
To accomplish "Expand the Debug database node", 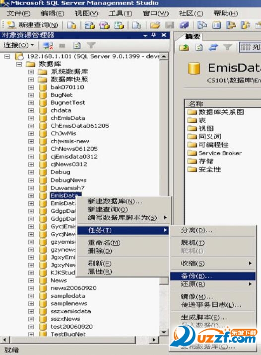I will point(31,173).
